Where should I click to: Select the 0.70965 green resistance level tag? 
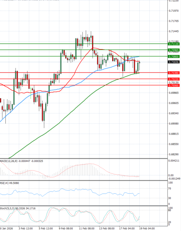click(x=174, y=50)
